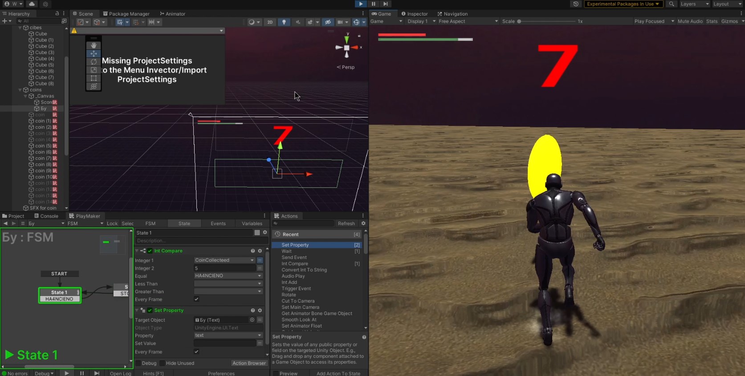Click State 1 settings gear icon

(265, 232)
